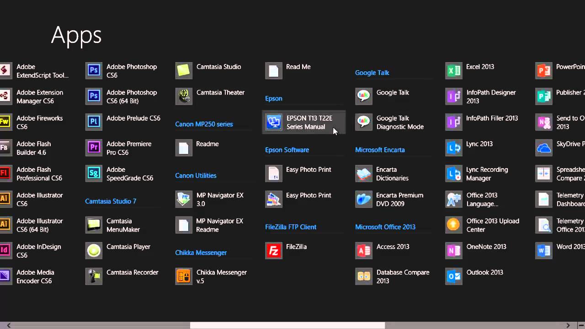Select the Camtasia Studio 7 group heading
This screenshot has height=329, width=585.
111,201
